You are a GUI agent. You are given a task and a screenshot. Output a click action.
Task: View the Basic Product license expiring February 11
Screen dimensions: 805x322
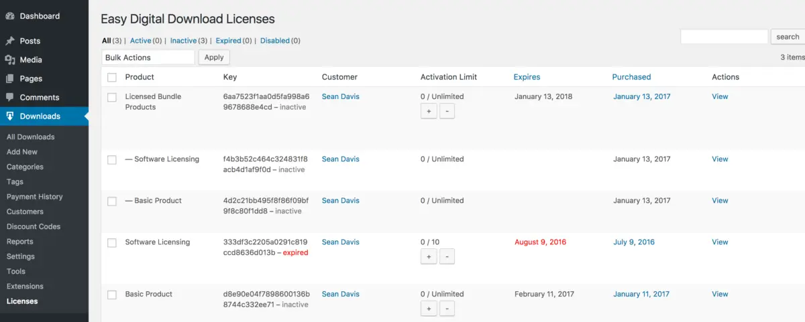click(720, 294)
